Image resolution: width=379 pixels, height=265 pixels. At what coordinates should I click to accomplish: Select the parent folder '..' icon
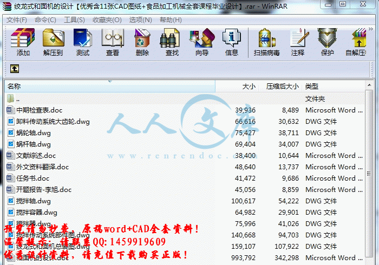[x=11, y=99]
